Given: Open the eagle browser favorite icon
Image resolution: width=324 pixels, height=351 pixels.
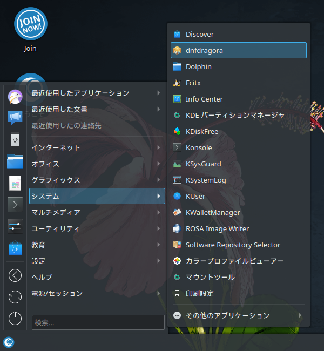Looking at the screenshot, I should tap(15, 97).
